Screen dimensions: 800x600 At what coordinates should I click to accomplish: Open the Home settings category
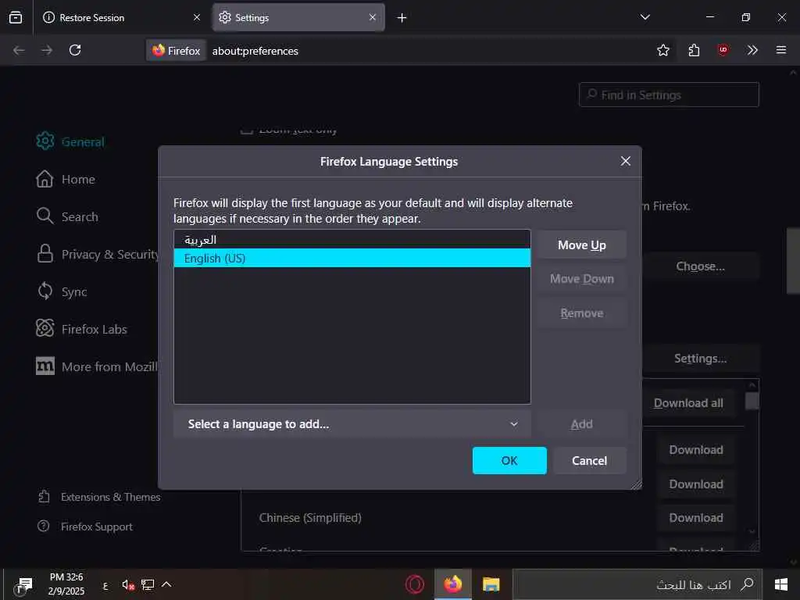pyautogui.click(x=66, y=179)
